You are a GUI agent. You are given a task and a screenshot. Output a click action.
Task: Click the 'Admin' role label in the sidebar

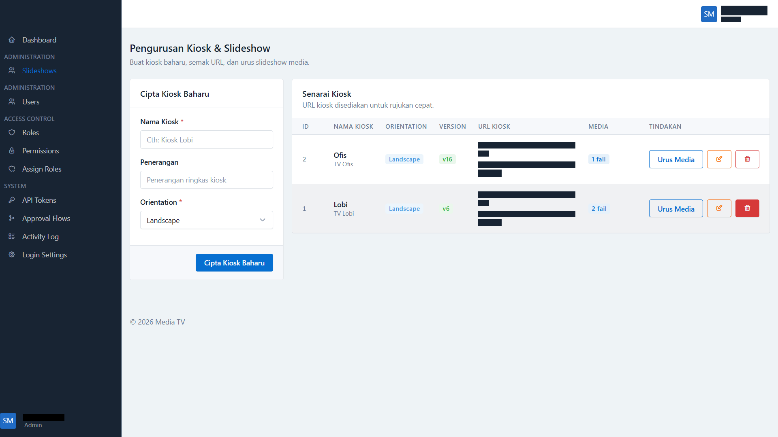coord(33,425)
